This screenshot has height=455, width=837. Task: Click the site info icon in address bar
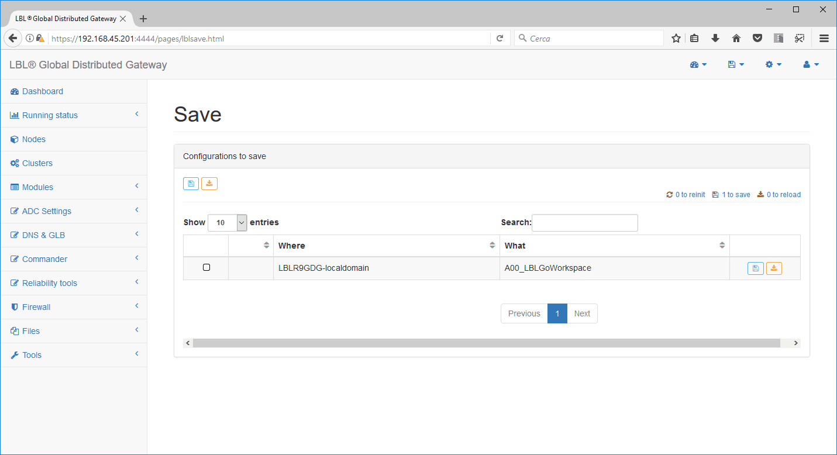(29, 39)
